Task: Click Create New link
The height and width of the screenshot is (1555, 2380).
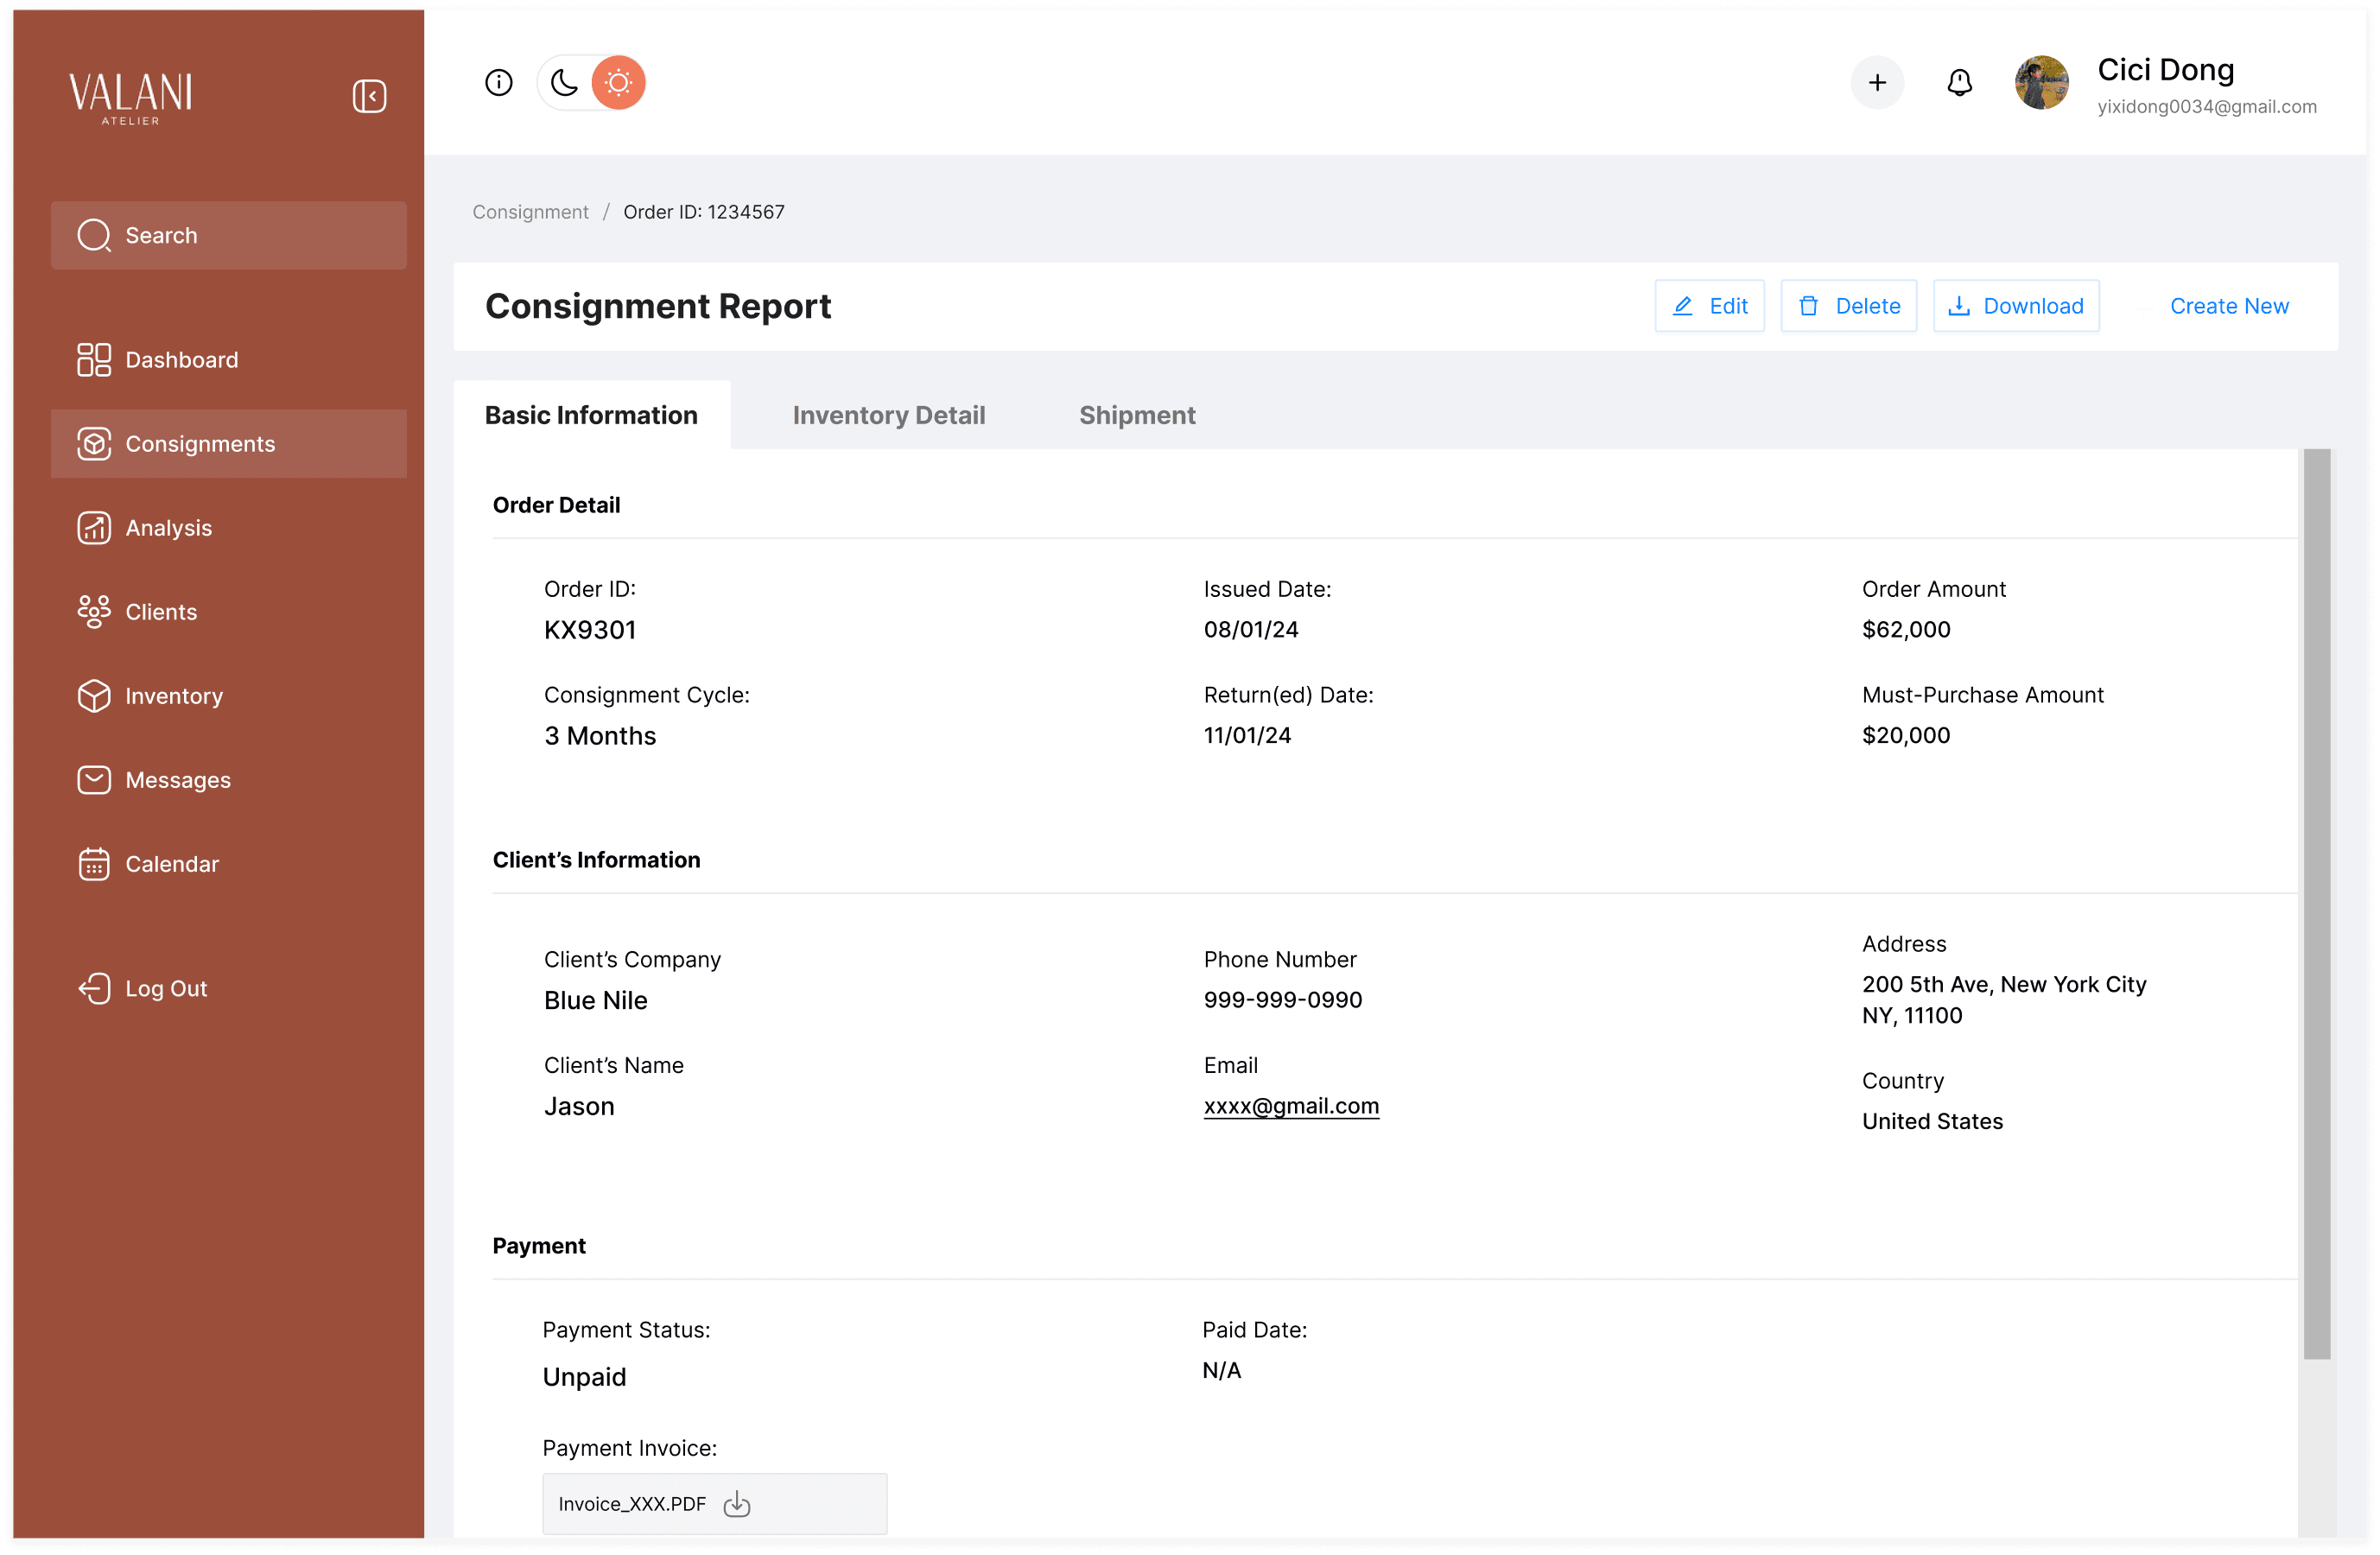Action: [x=2228, y=306]
